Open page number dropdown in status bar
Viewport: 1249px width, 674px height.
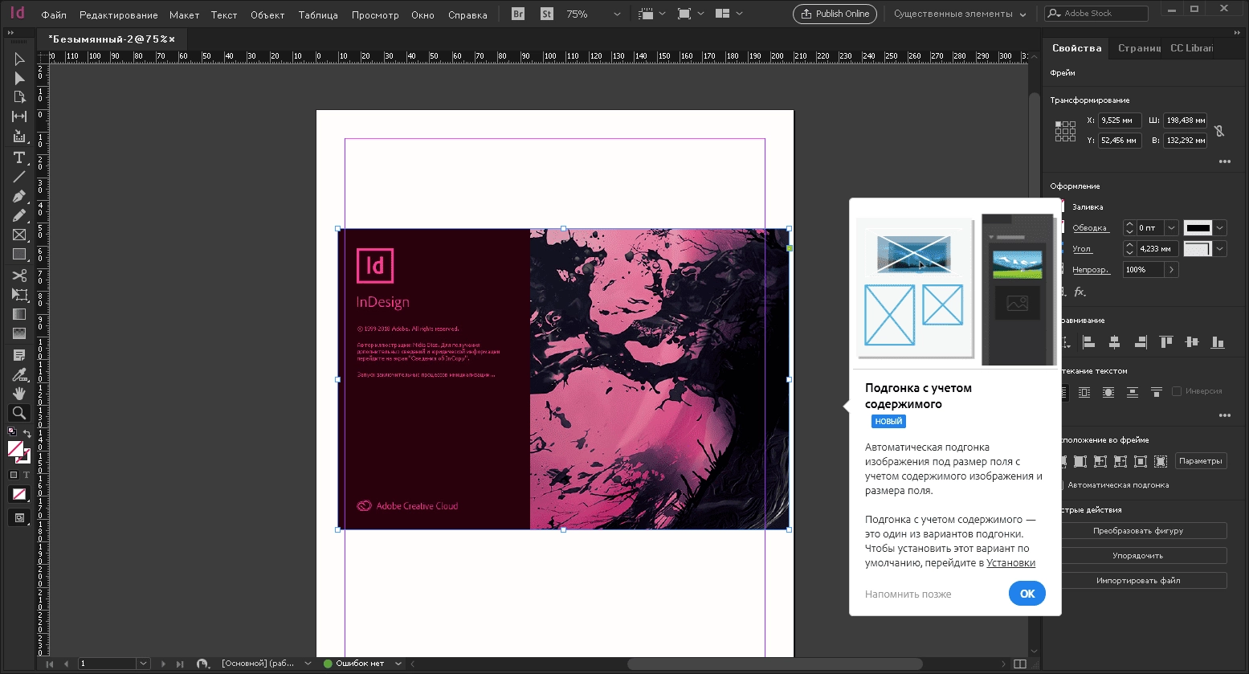pyautogui.click(x=143, y=664)
